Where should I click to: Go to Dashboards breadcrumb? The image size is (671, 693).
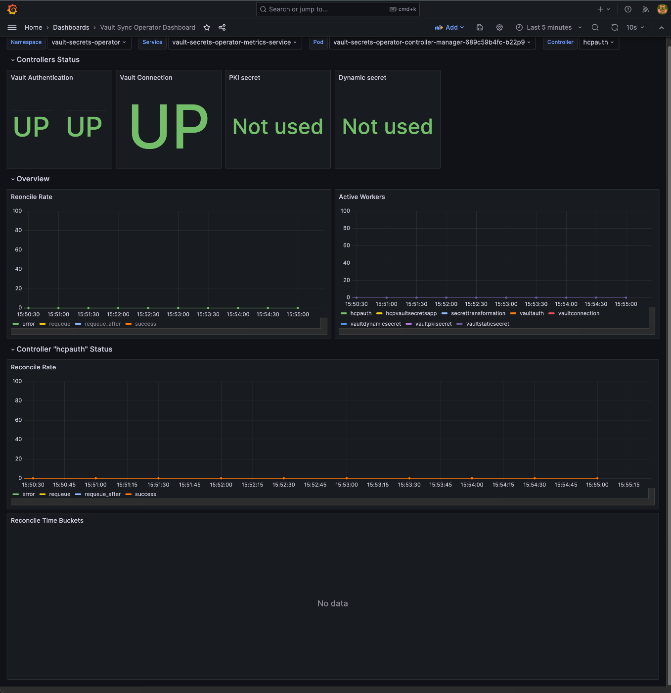coord(71,27)
